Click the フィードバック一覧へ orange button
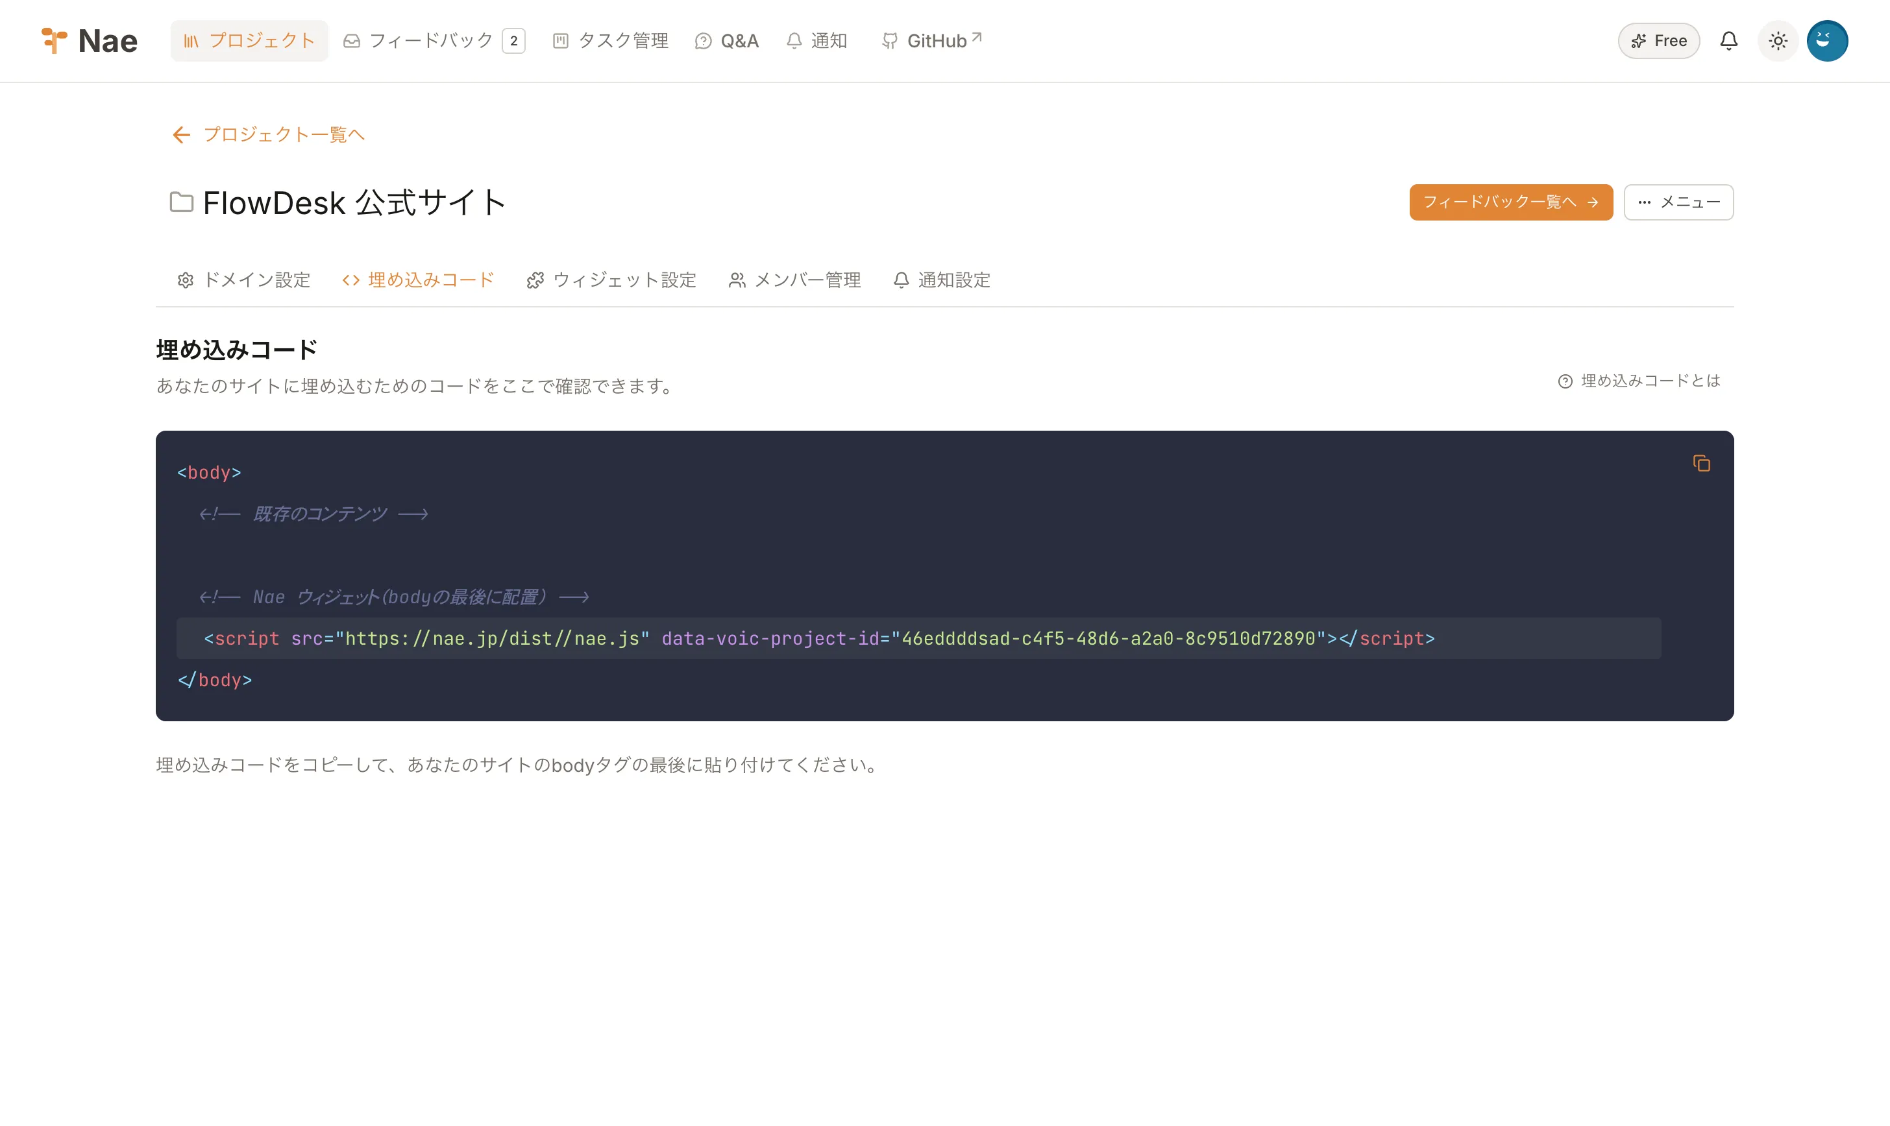The image size is (1890, 1126). pyautogui.click(x=1510, y=202)
